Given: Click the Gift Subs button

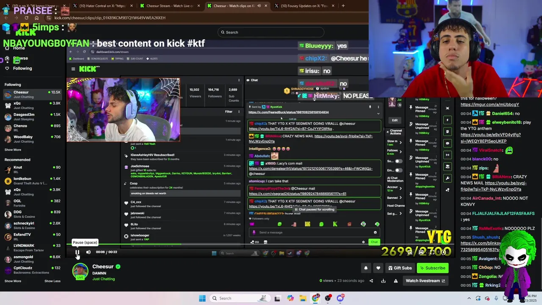Looking at the screenshot, I should point(400,268).
